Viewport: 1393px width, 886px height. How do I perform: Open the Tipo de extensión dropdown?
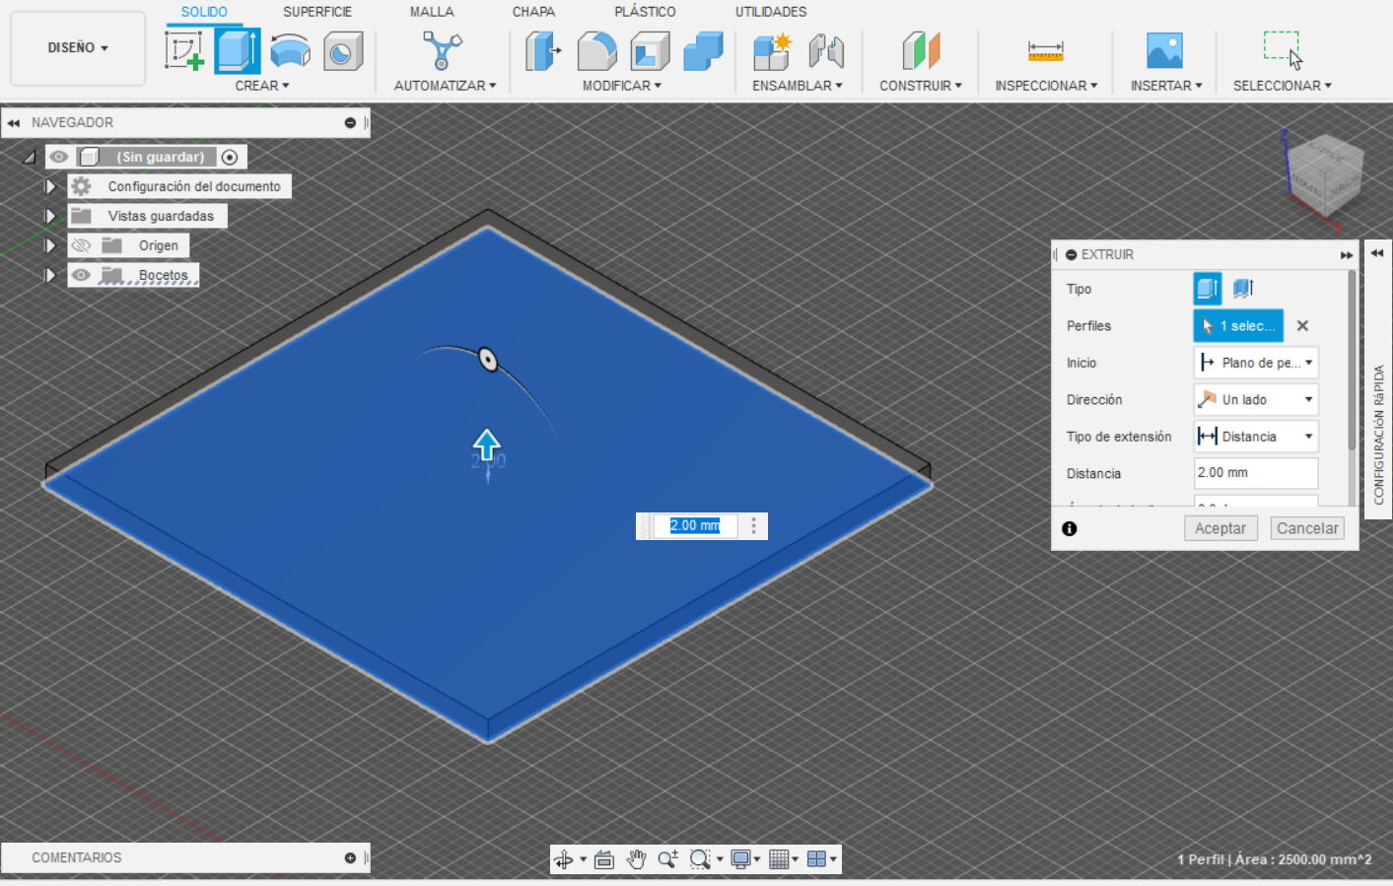click(x=1256, y=437)
